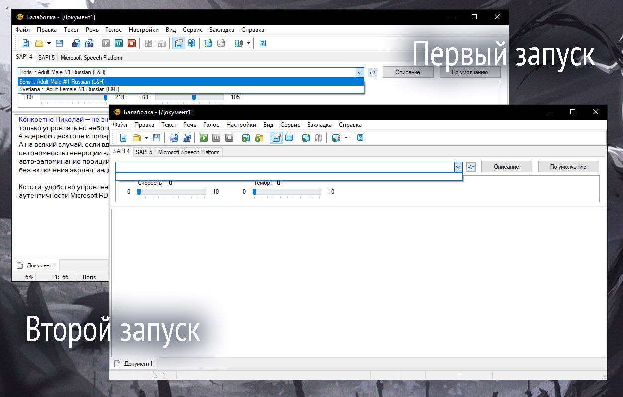The image size is (623, 397).
Task: Click the blue Help icon in back window
Action: (x=263, y=43)
